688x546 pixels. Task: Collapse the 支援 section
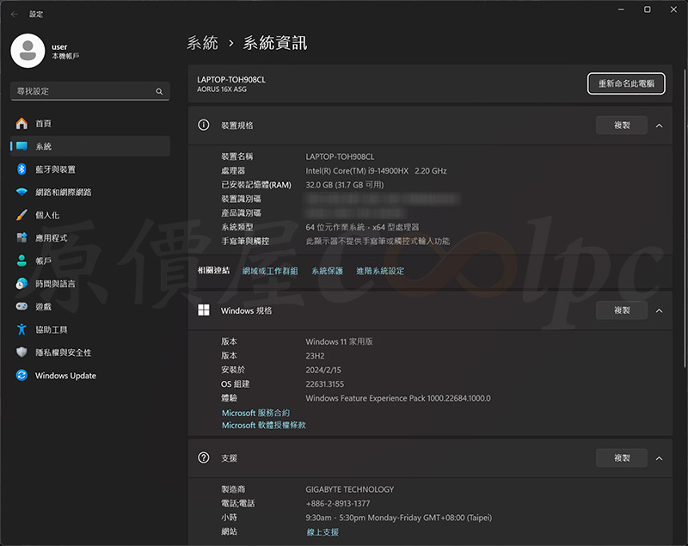point(659,458)
